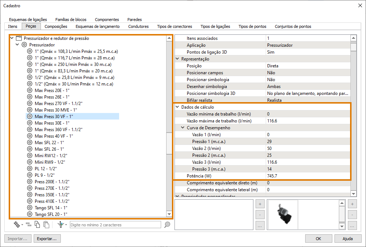
Task: Open the add piece dropdown arrow
Action: [22, 225]
